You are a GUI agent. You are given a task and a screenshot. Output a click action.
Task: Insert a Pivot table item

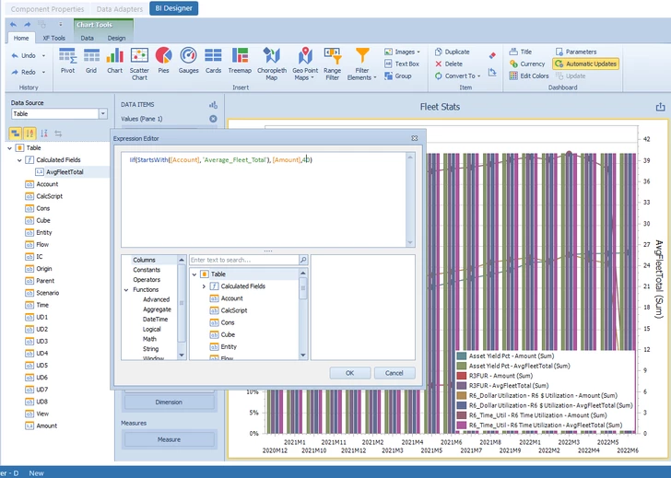(x=67, y=60)
